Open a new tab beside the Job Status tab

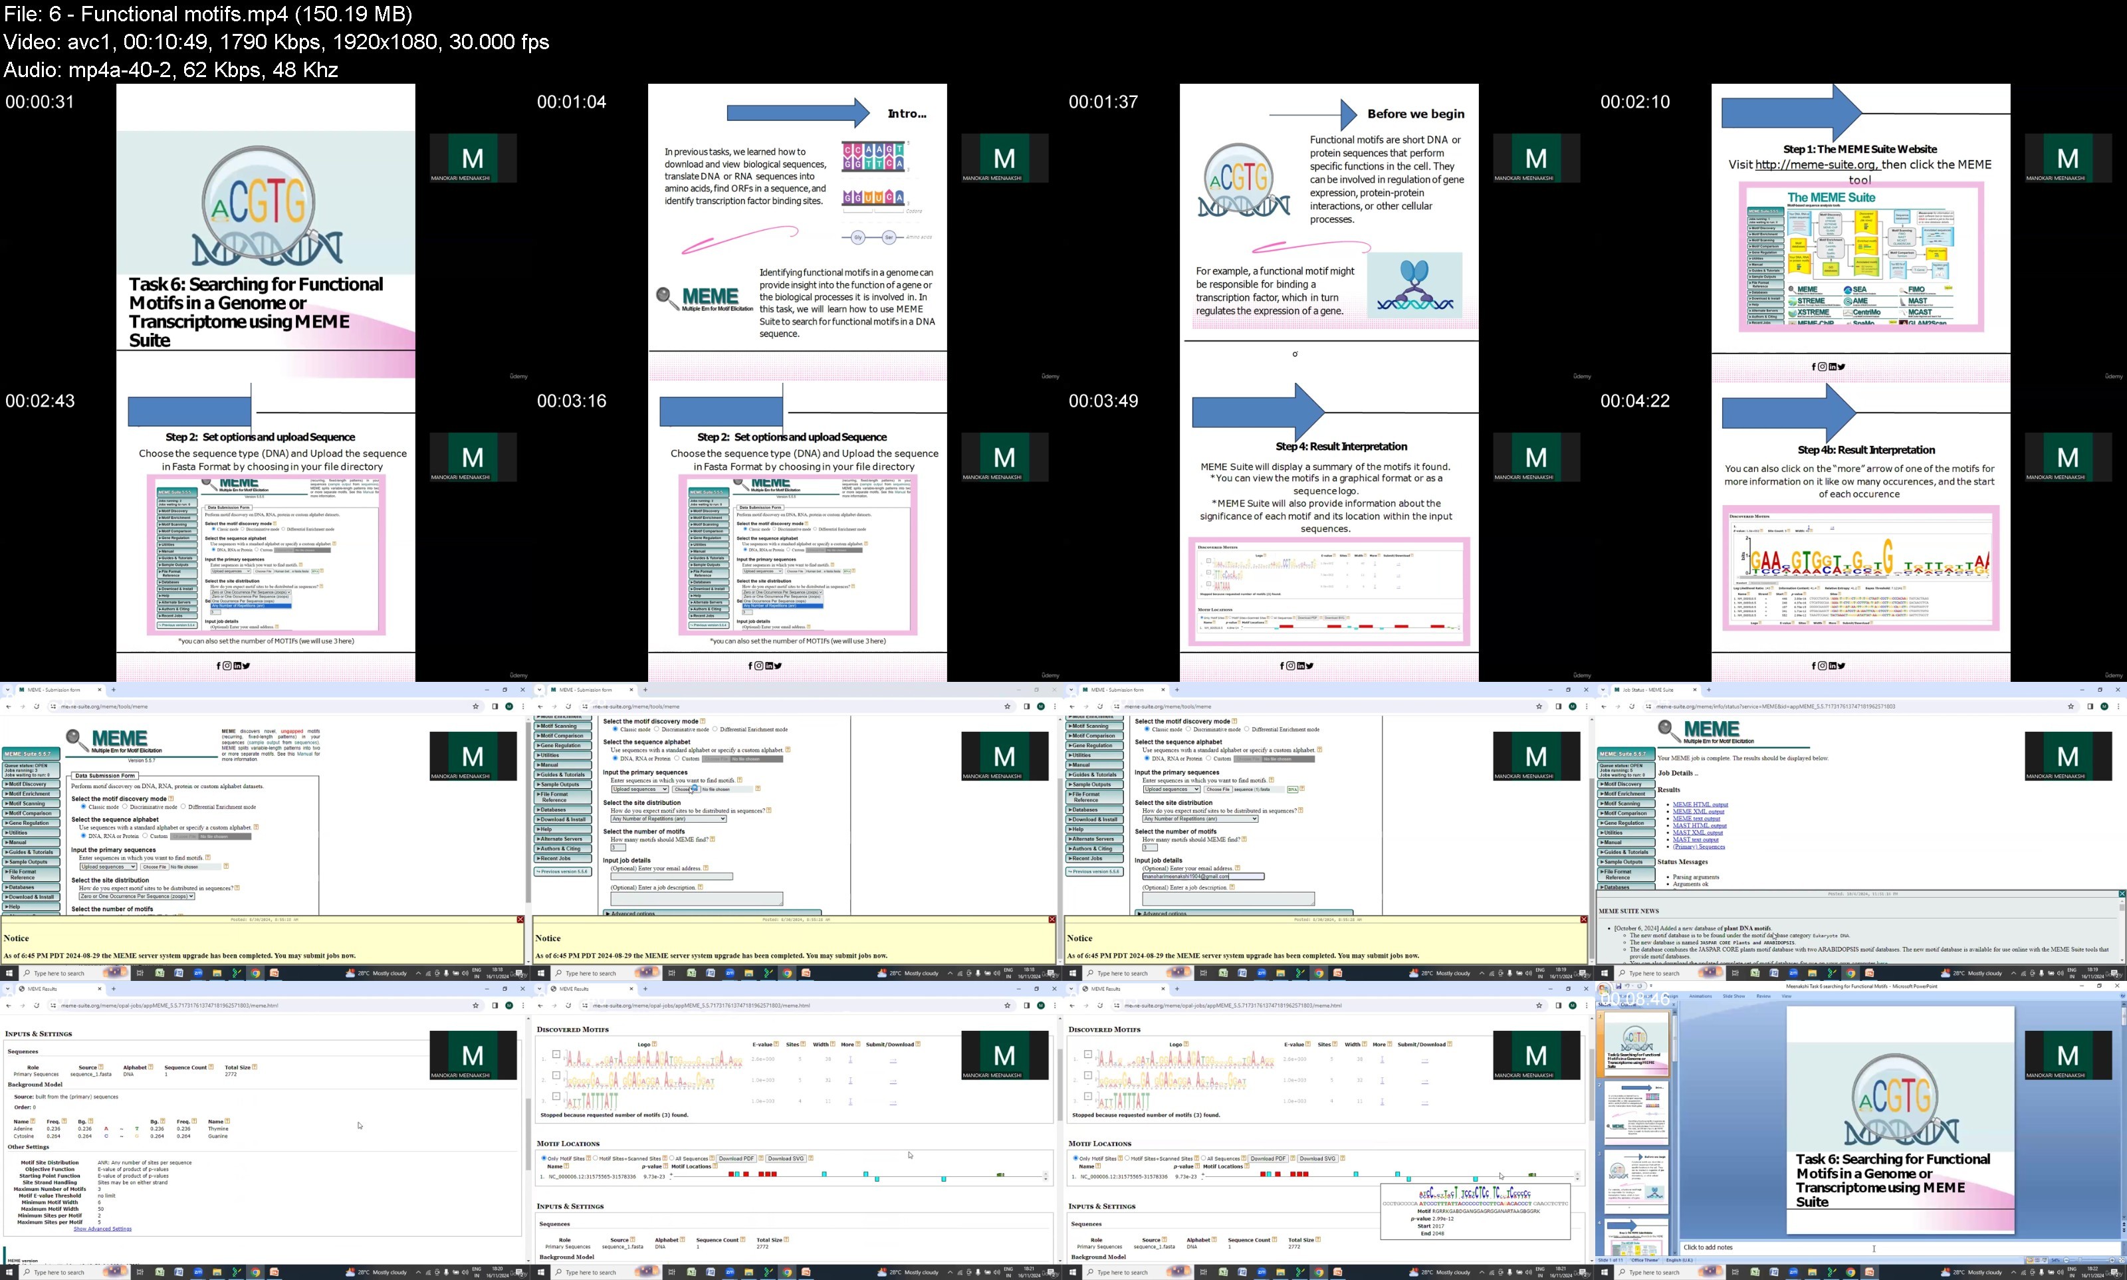(1708, 690)
